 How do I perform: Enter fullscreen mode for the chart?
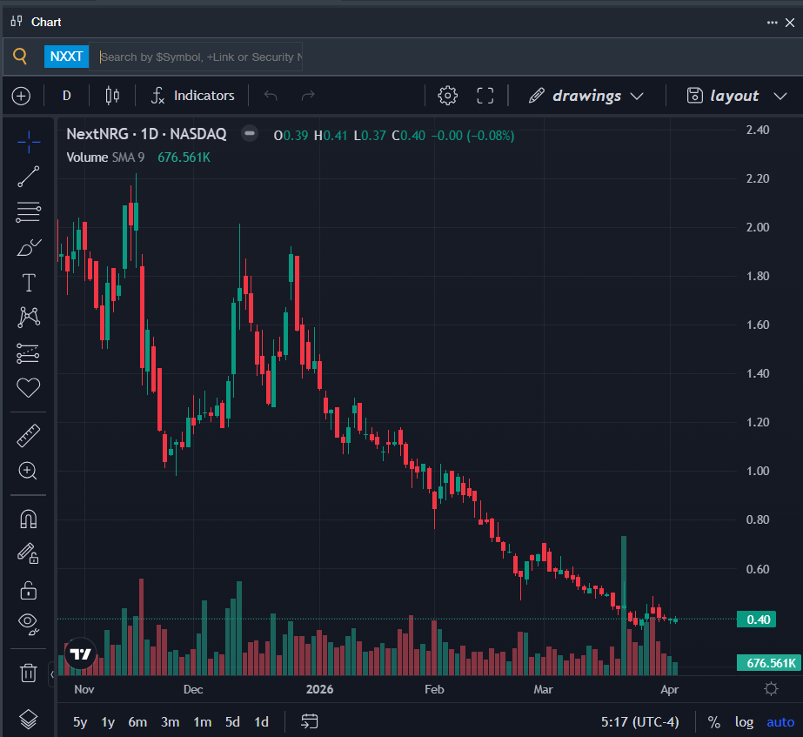point(485,96)
